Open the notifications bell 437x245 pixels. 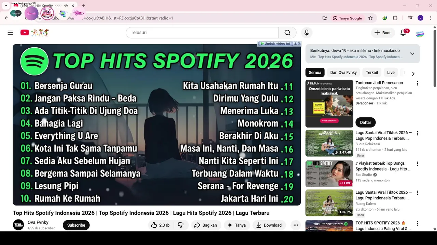coord(403,33)
